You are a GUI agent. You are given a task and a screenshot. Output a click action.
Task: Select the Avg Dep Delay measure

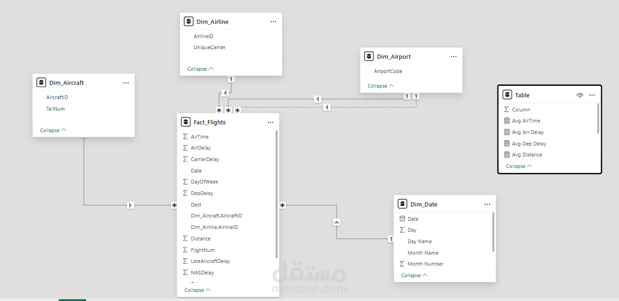[529, 144]
